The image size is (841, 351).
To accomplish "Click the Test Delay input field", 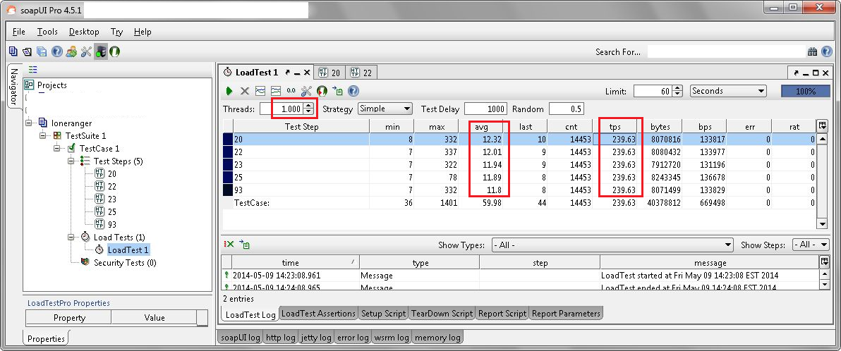I will (x=486, y=109).
